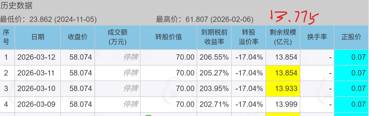372x116 pixels.
Task: Sort by the 日期 column header
Action: (x=38, y=37)
